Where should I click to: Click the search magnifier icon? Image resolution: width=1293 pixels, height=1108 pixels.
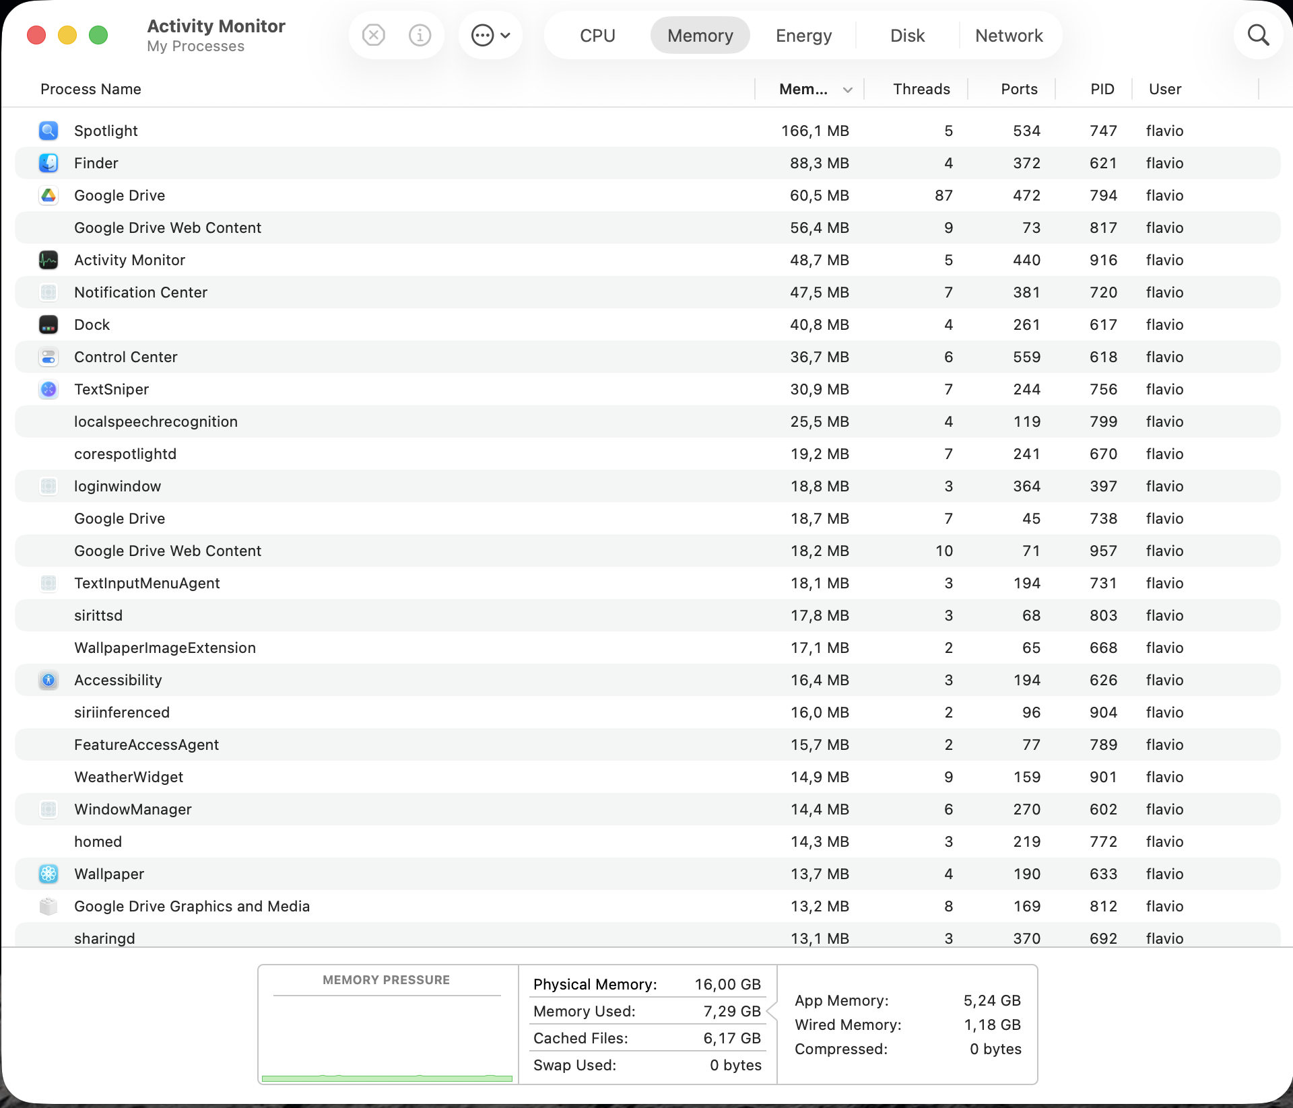(1258, 35)
